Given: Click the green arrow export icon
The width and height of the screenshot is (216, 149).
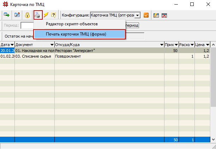Looking at the screenshot, I should [x=7, y=15].
